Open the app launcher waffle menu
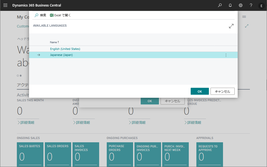The width and height of the screenshot is (267, 167). (5, 5)
